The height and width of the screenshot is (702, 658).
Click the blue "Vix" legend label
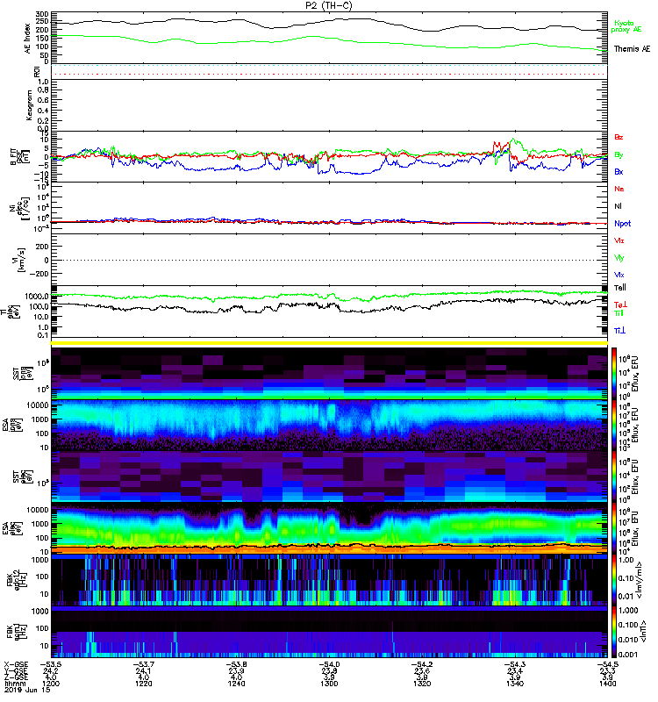[x=619, y=275]
